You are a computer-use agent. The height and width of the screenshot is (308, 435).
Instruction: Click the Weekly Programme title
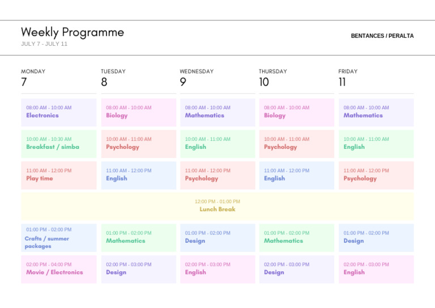click(72, 32)
